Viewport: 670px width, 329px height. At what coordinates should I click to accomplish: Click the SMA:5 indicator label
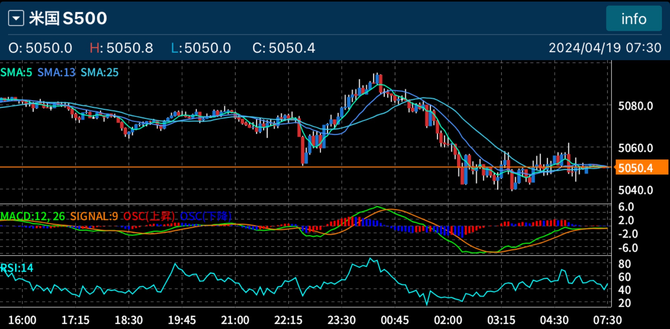tap(16, 72)
